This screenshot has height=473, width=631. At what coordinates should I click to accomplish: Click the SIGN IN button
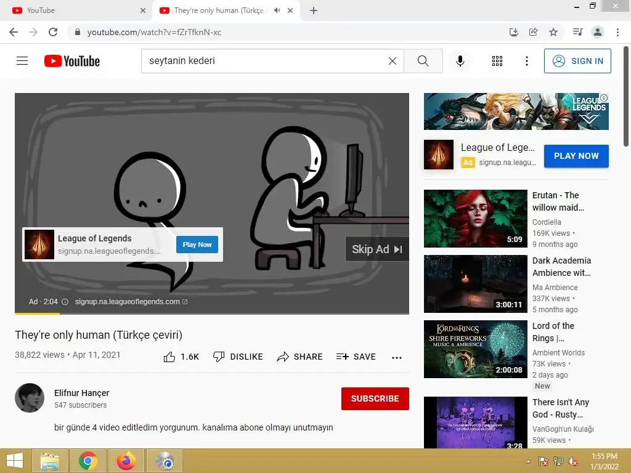[x=577, y=61]
